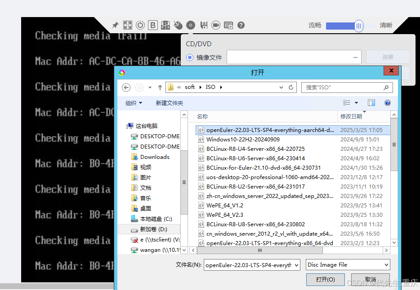Open the view options dropdown arrow
This screenshot has width=420, height=290.
[x=357, y=103]
